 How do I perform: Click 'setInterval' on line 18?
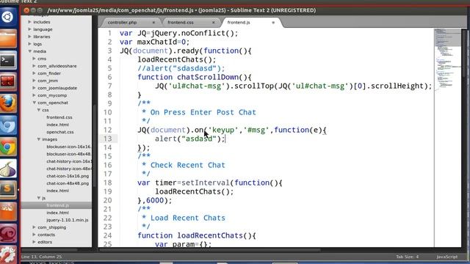pos(206,183)
